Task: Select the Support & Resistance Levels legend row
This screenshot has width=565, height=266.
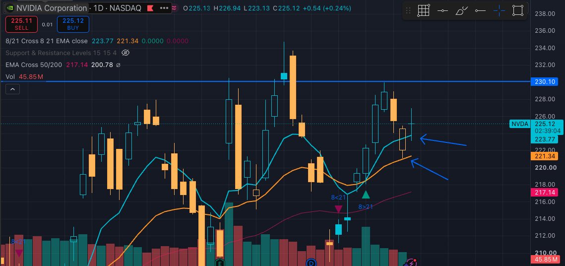Action: point(61,53)
